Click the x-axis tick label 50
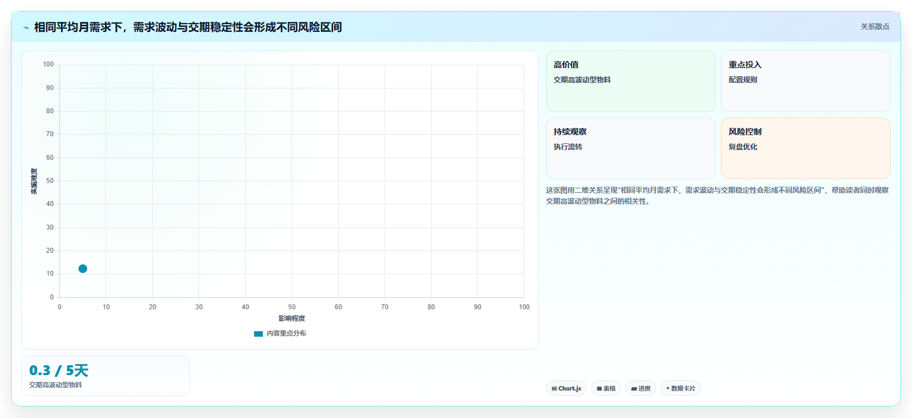 click(x=292, y=307)
